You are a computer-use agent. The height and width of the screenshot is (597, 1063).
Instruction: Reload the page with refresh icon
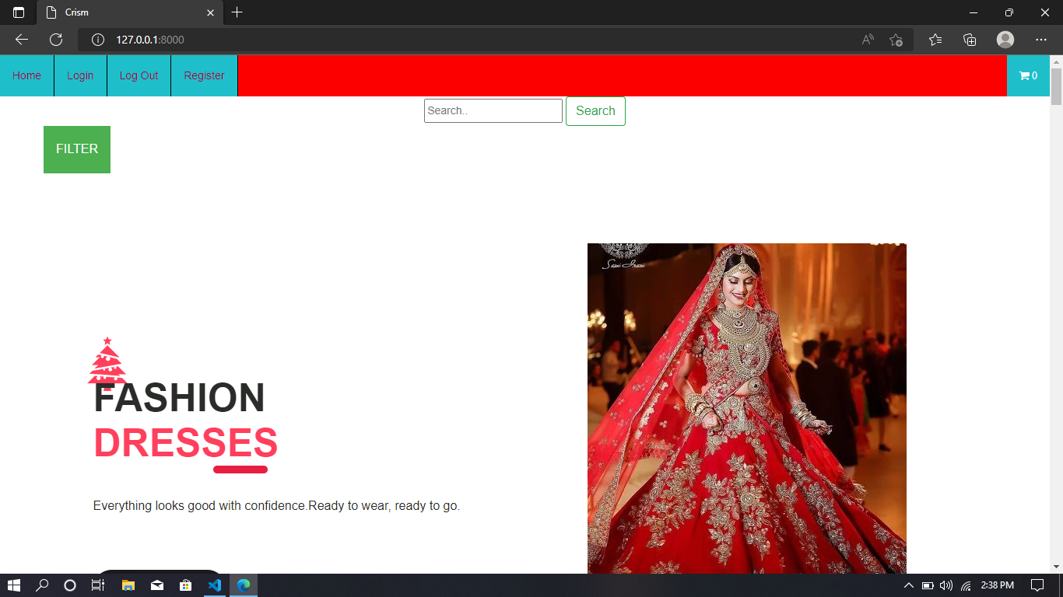pyautogui.click(x=56, y=40)
